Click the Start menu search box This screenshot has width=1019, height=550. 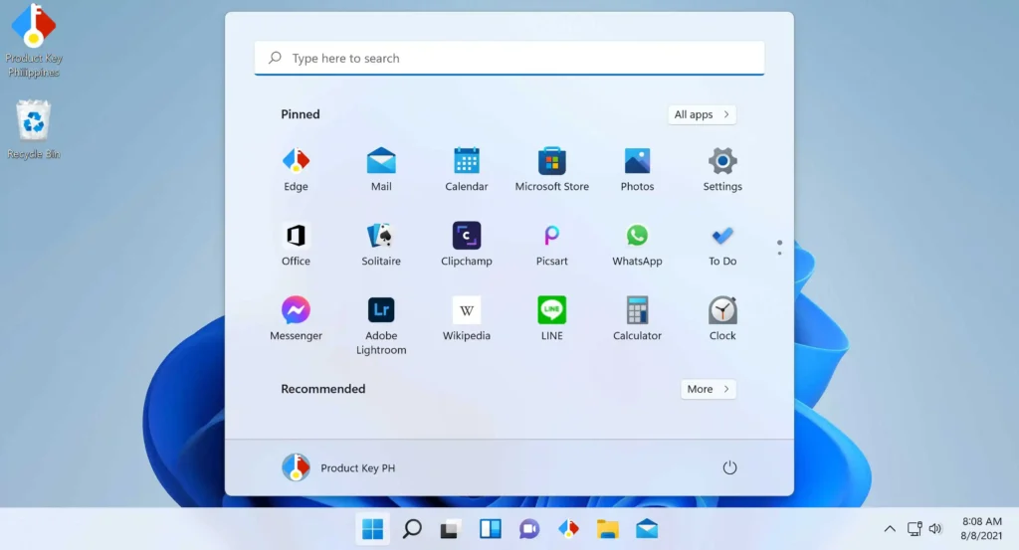click(509, 58)
